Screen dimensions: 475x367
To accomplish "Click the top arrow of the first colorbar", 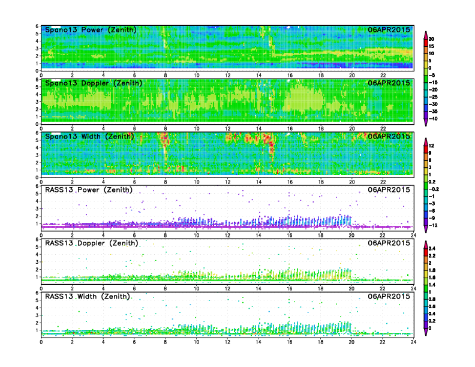I will click(x=426, y=35).
